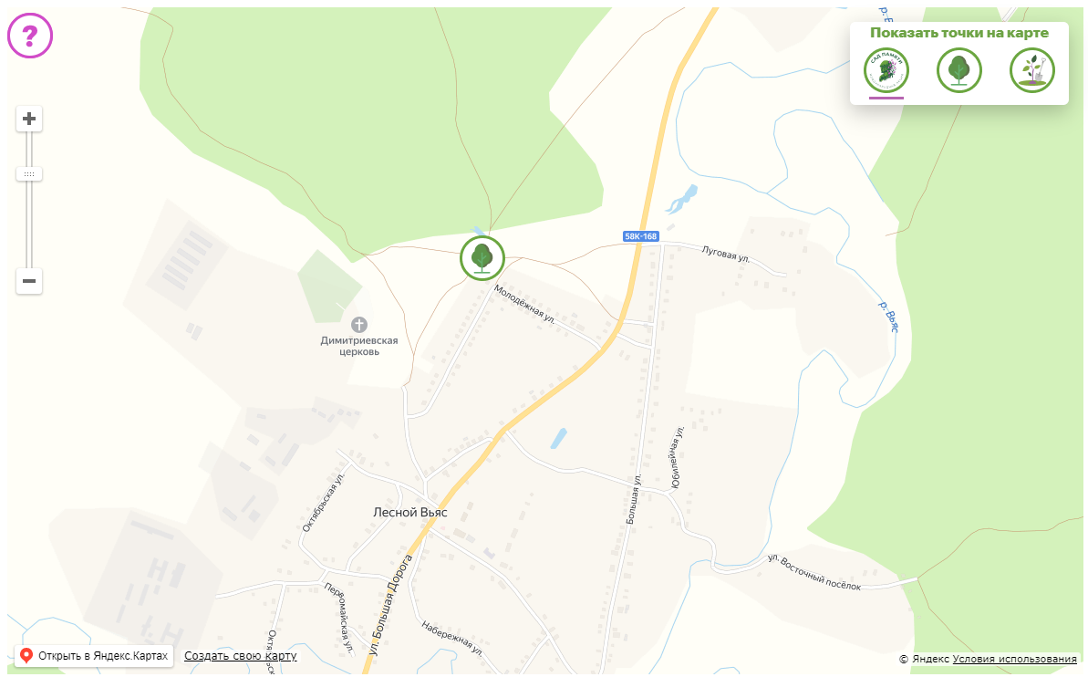Show Сад памяти points on map
This screenshot has width=1088, height=677.
coord(886,70)
